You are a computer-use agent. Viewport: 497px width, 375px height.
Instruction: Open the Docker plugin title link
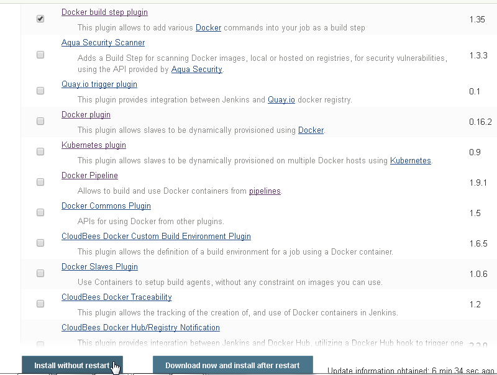click(86, 115)
